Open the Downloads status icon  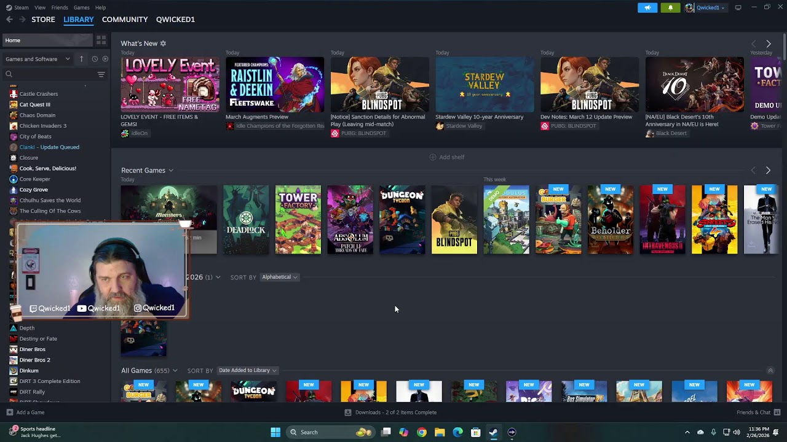click(x=348, y=413)
